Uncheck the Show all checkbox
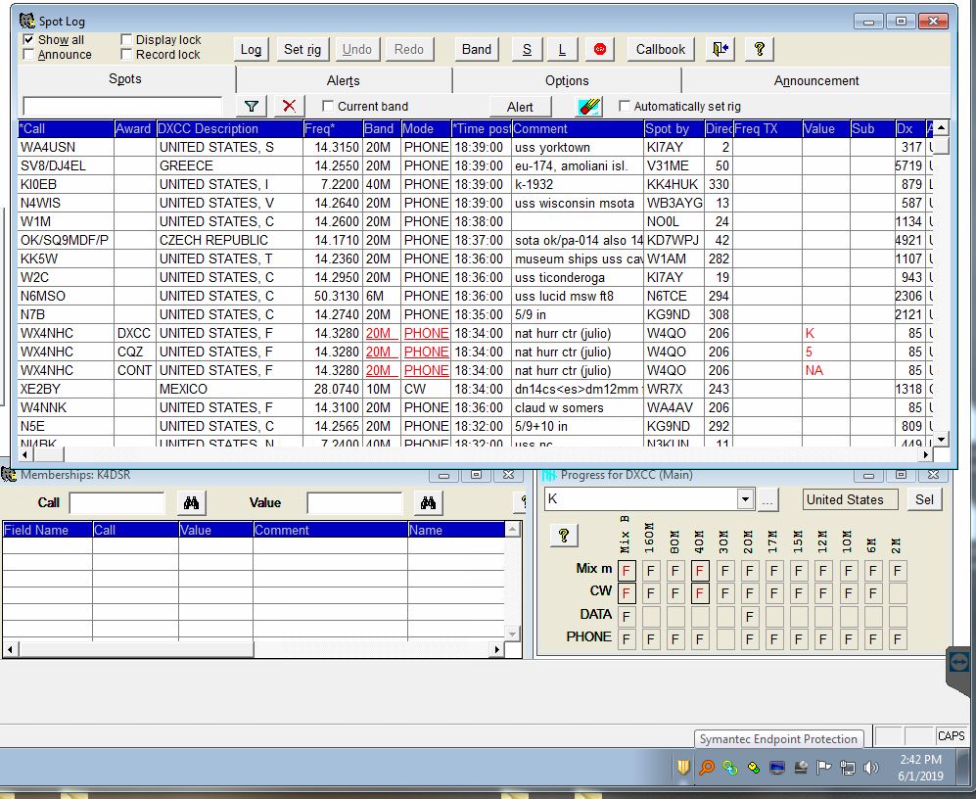Image resolution: width=976 pixels, height=799 pixels. click(28, 40)
